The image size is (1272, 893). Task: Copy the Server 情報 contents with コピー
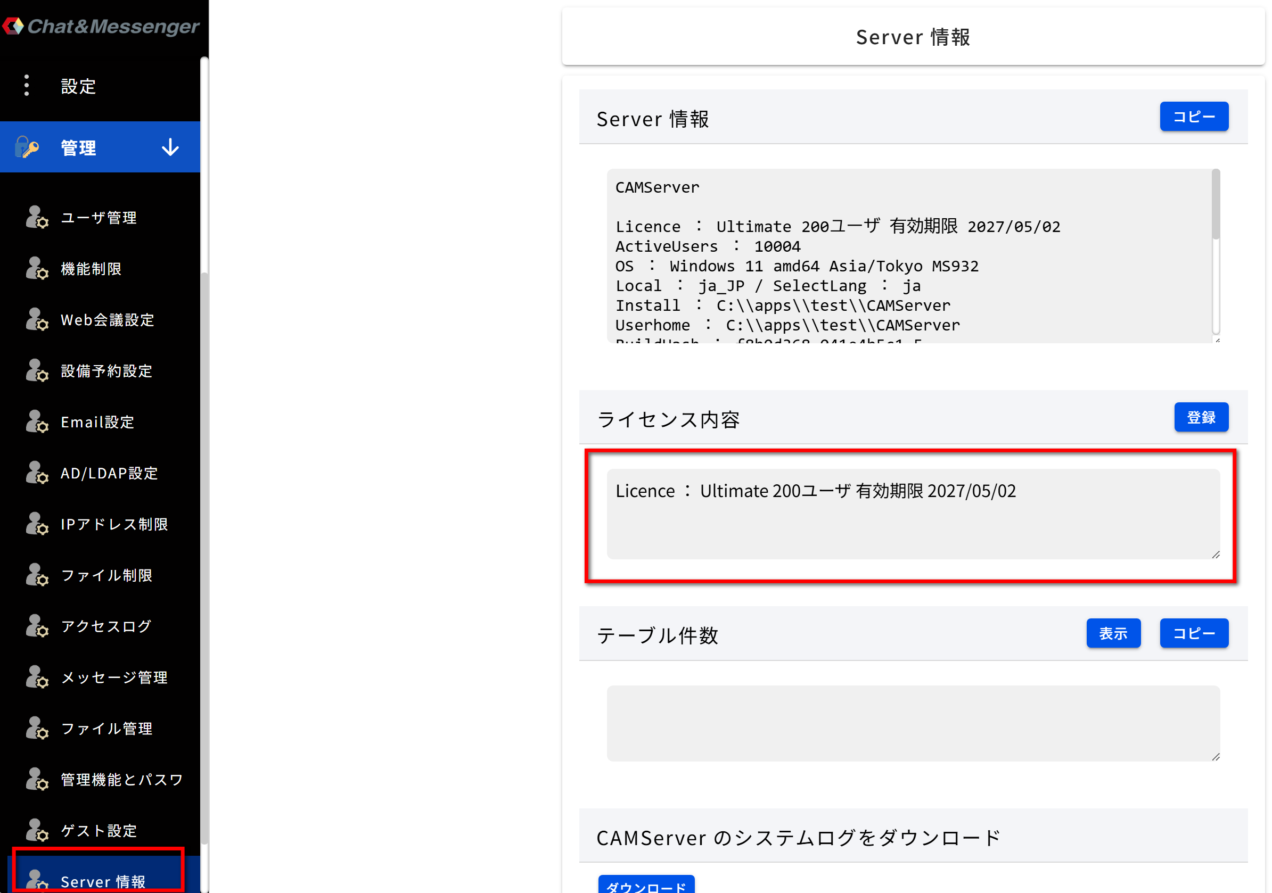pos(1194,116)
